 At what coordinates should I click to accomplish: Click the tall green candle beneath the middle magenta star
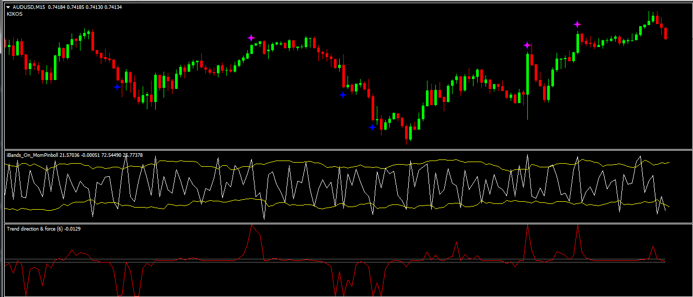(527, 73)
